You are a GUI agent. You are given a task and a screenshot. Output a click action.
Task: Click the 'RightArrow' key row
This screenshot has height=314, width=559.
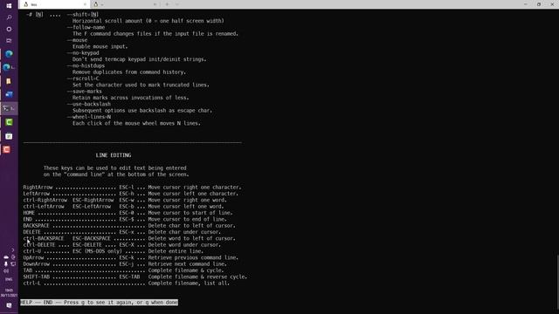point(132,188)
